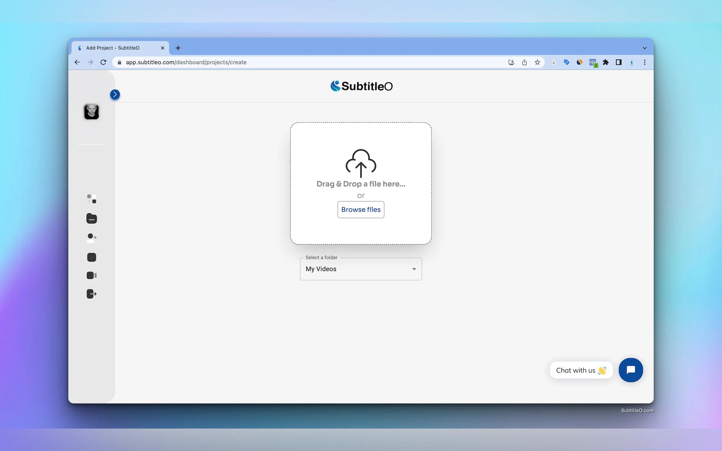This screenshot has height=451, width=722.
Task: Click the dashboard grid icon in sidebar
Action: pyautogui.click(x=92, y=199)
